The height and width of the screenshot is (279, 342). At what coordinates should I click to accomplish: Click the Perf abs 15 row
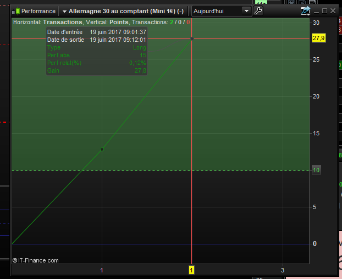(x=97, y=55)
